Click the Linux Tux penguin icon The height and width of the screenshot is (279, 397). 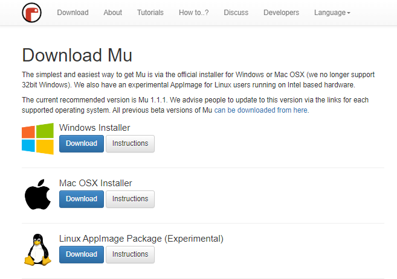pos(37,249)
